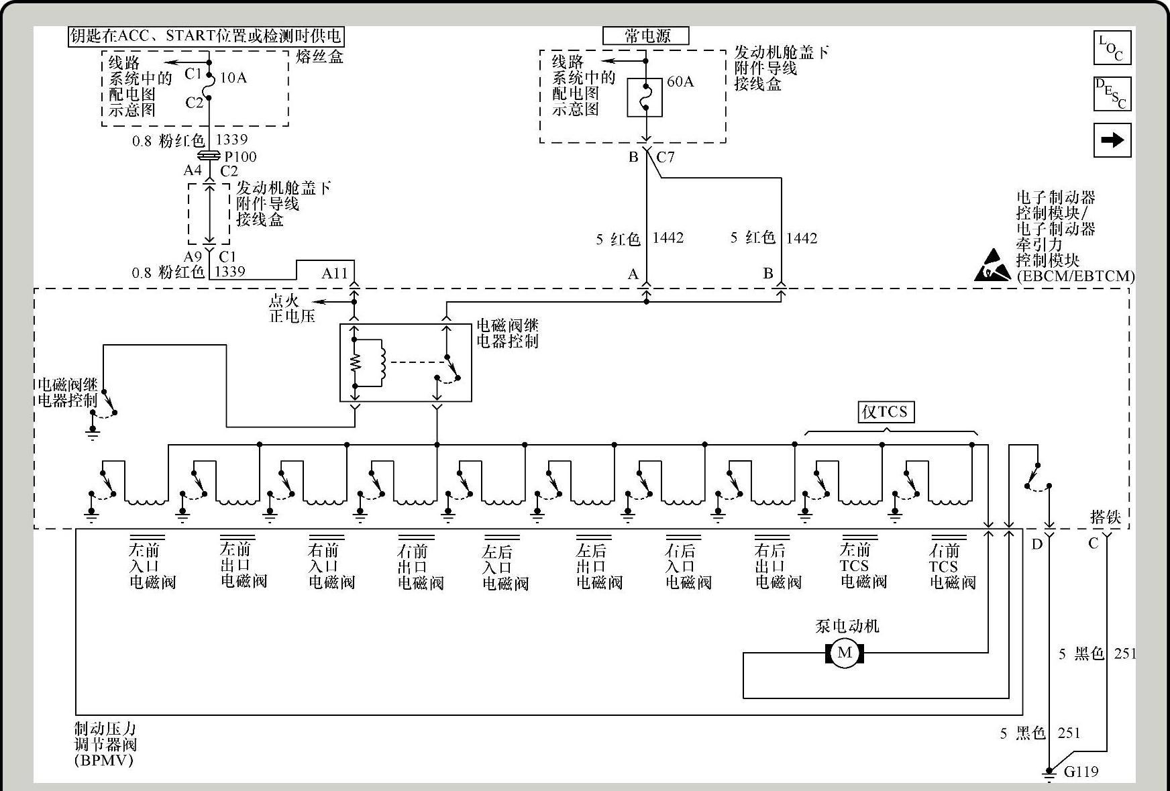Open the DESC description icon
Screen dimensions: 1170x791
coord(1112,94)
